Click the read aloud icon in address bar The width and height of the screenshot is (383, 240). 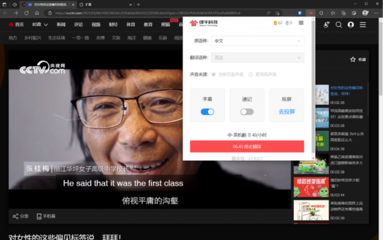269,13
